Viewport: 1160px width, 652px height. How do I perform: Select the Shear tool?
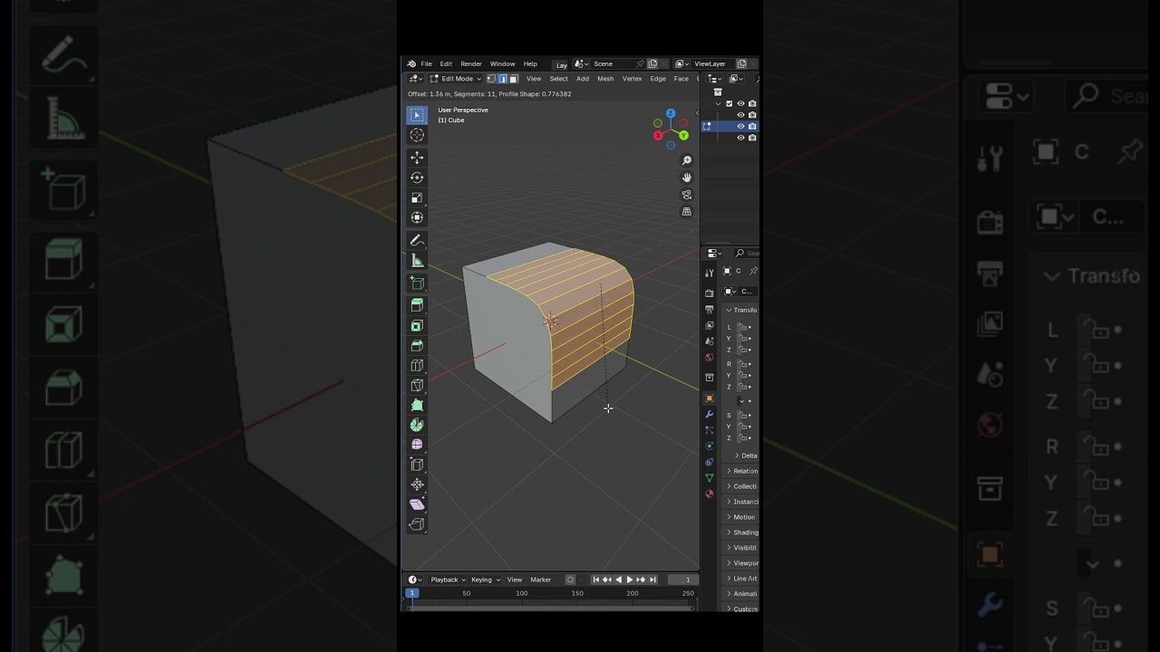(417, 504)
